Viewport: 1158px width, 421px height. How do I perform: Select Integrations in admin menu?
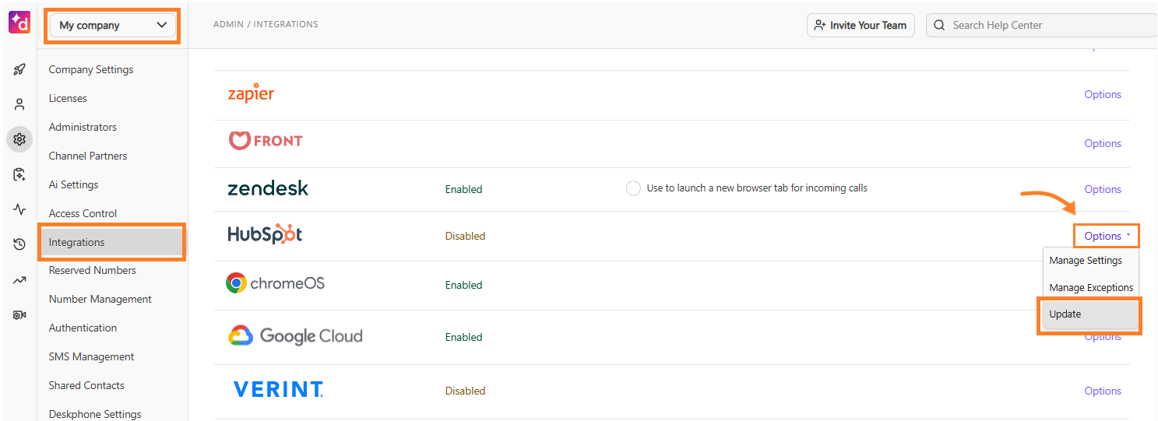coord(112,242)
